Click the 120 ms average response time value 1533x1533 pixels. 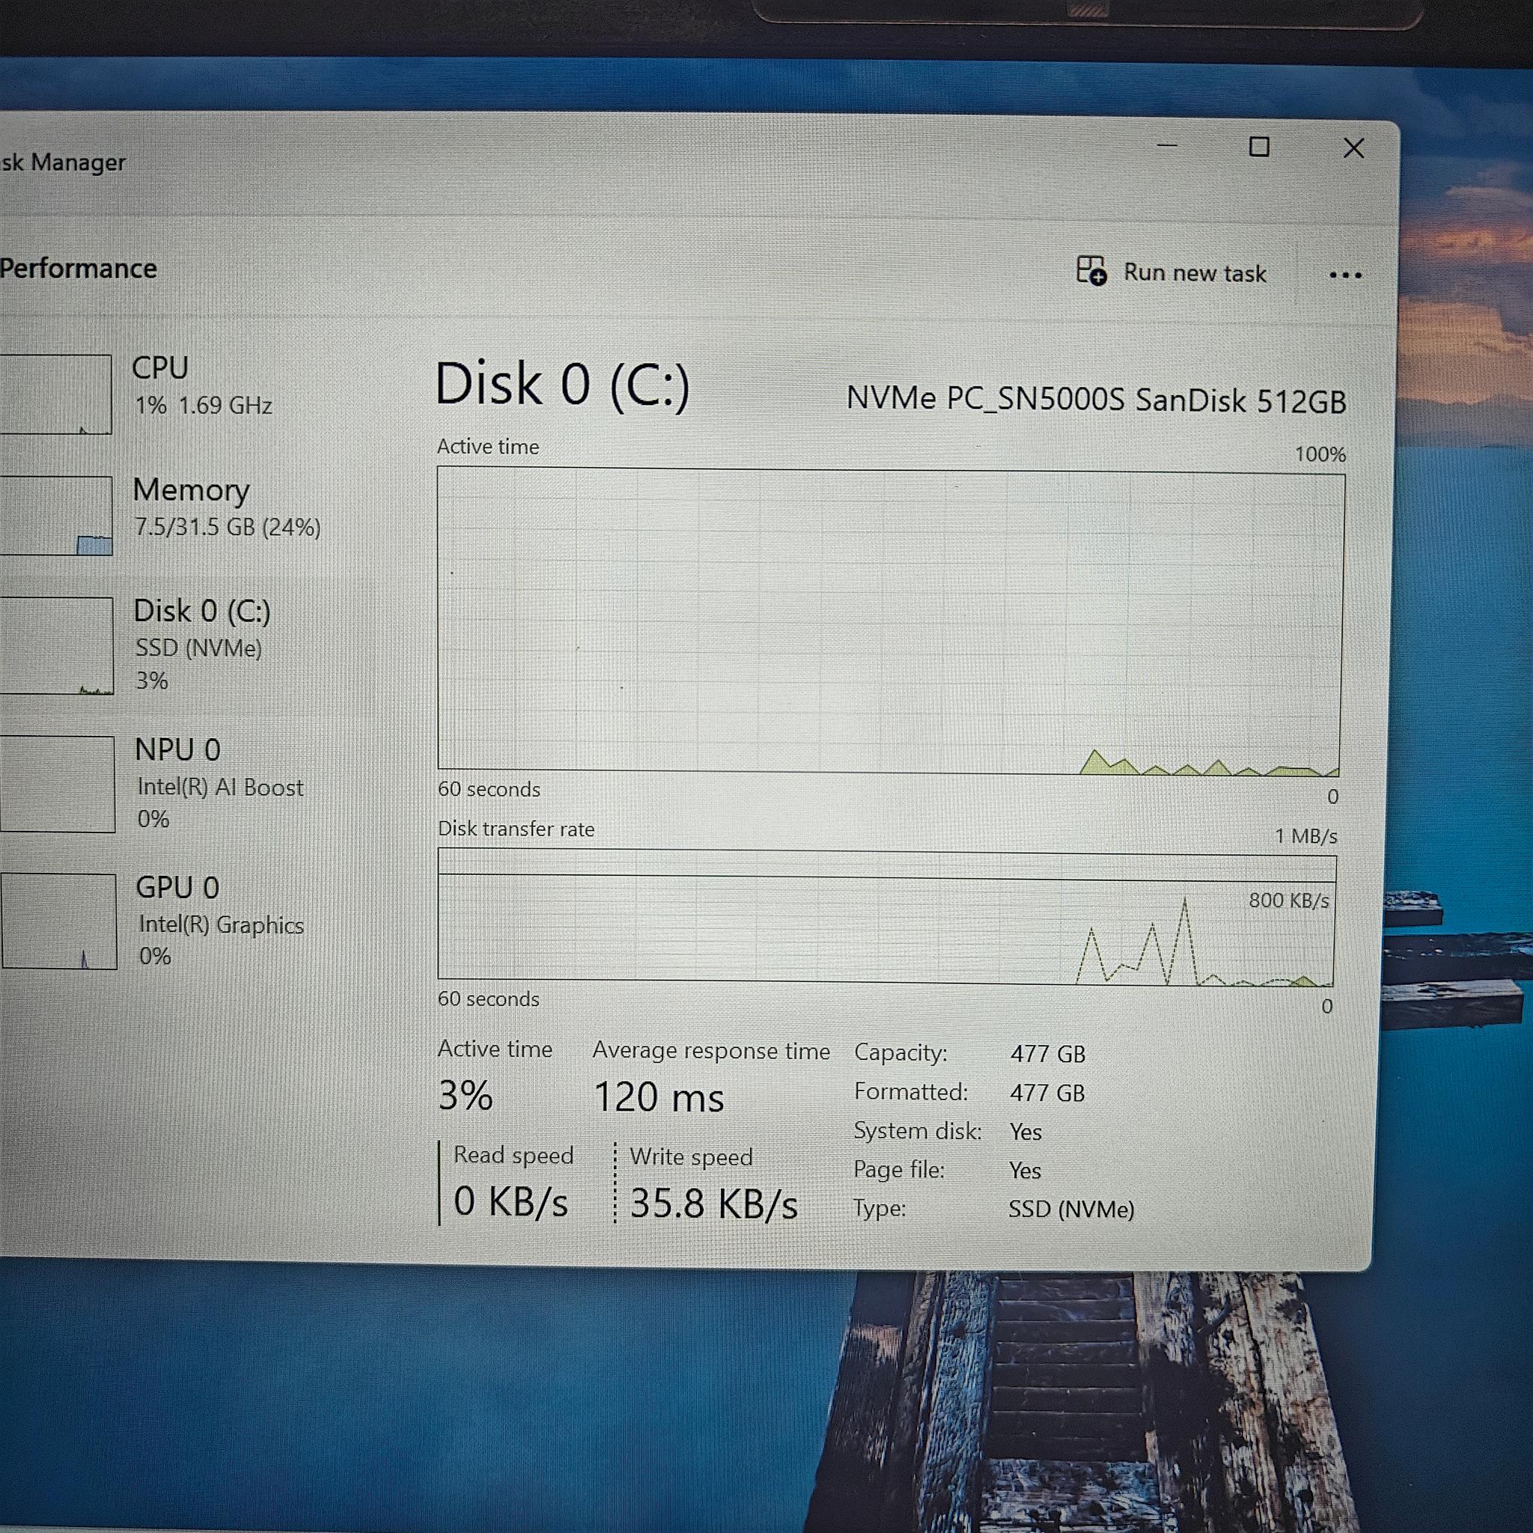click(x=659, y=1097)
